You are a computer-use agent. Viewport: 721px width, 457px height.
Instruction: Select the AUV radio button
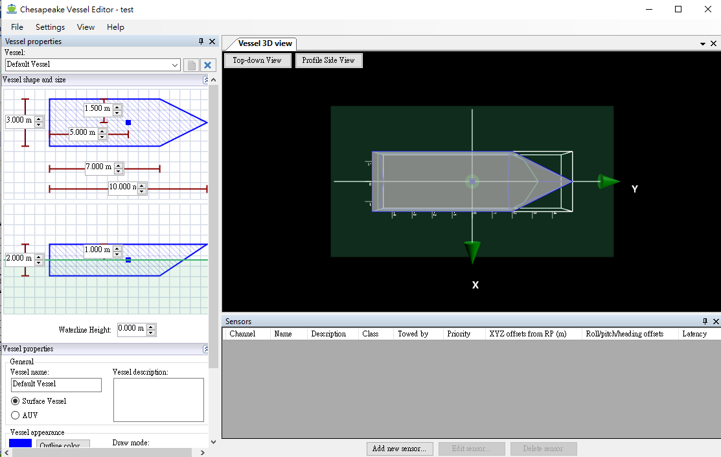coord(16,416)
